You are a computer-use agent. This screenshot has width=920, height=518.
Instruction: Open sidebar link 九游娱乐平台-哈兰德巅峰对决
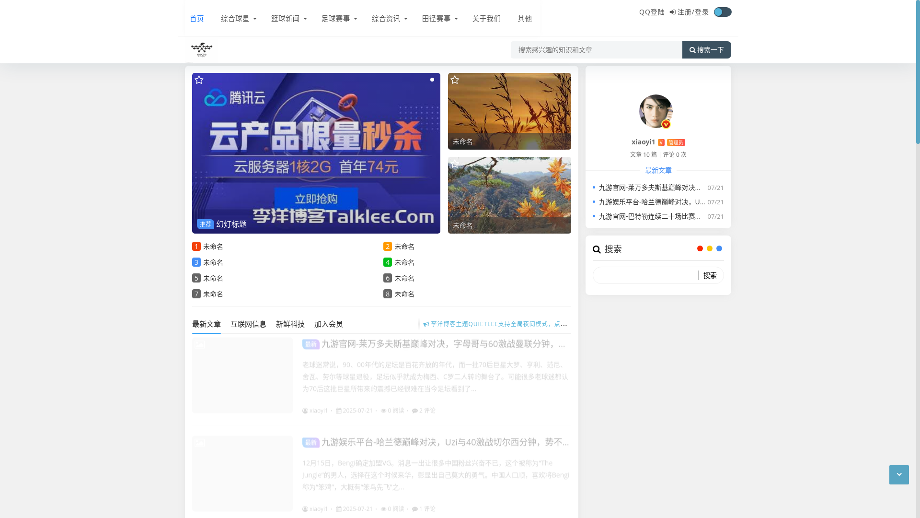[x=652, y=202]
